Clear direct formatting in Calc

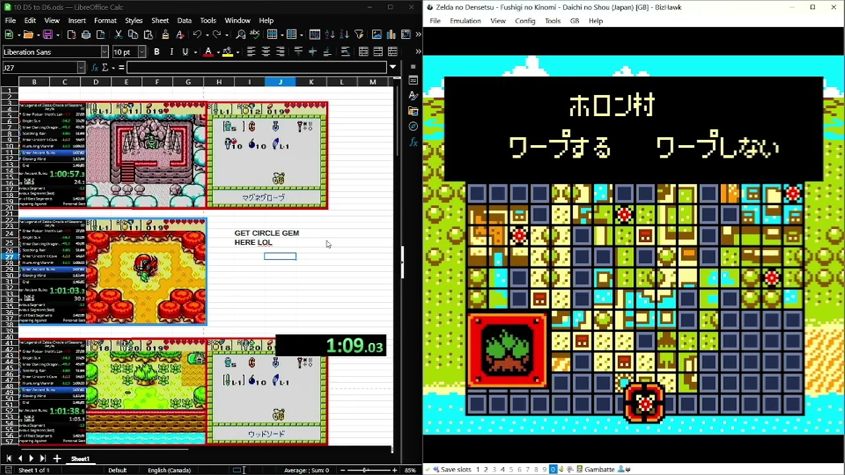tap(180, 34)
